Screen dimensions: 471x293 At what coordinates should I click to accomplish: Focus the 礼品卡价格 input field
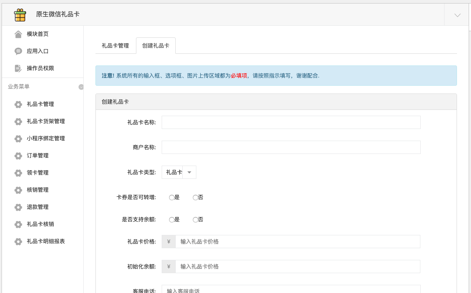[298, 242]
